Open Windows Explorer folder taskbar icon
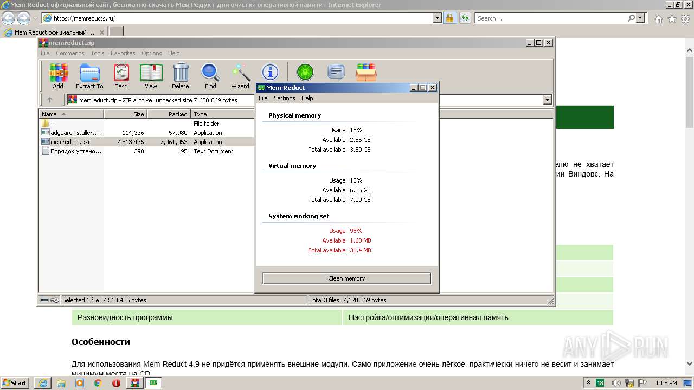 point(61,383)
